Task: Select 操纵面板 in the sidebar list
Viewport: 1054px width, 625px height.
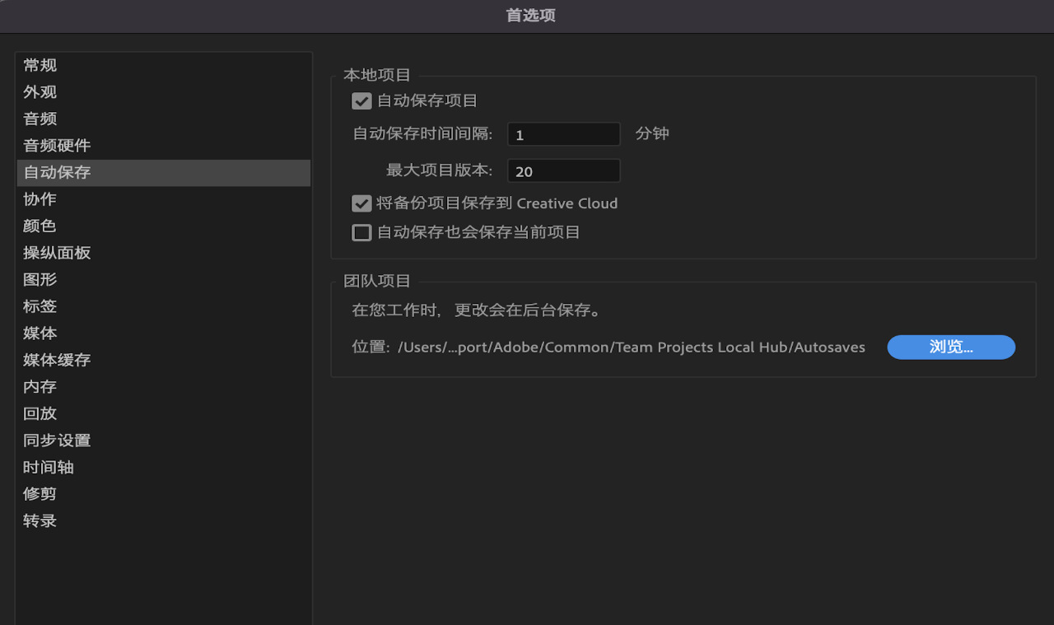Action: [164, 253]
